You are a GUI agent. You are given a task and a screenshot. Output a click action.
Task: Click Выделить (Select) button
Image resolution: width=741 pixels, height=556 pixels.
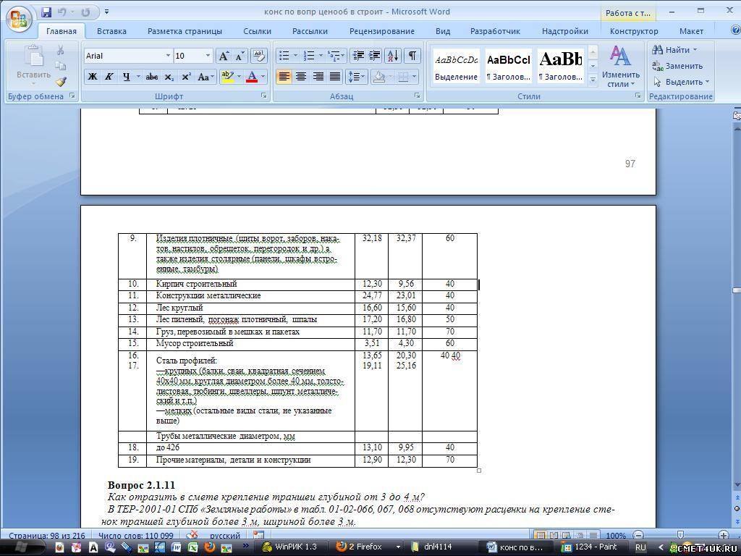pyautogui.click(x=680, y=82)
